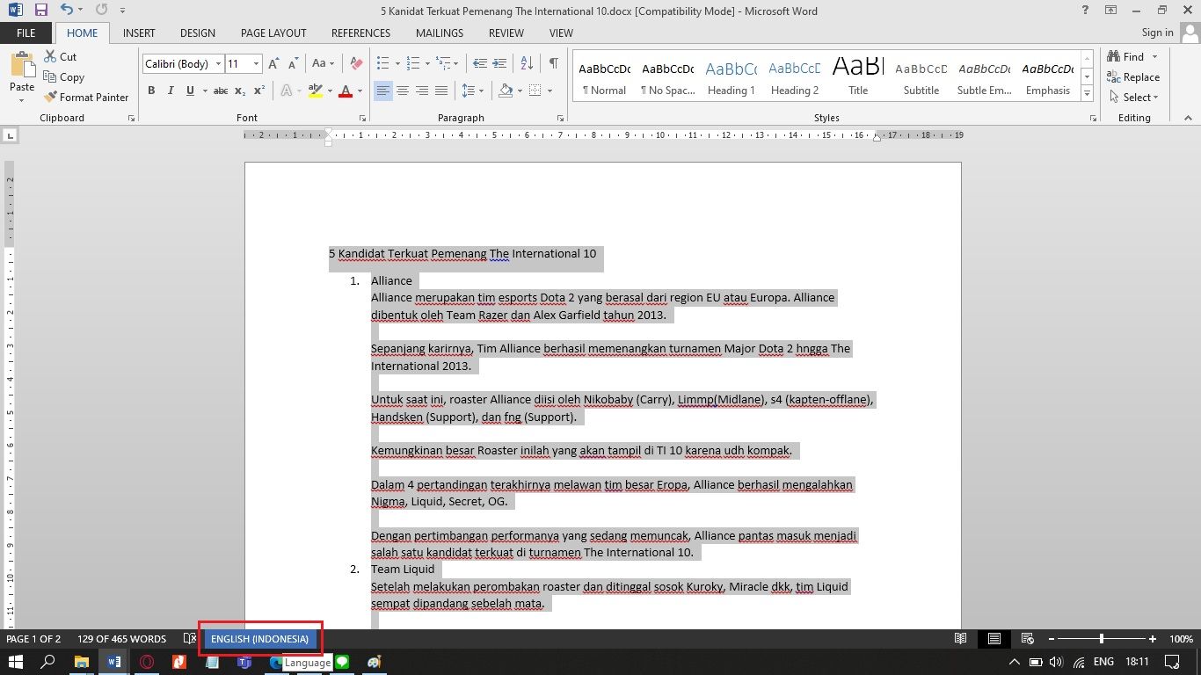This screenshot has width=1201, height=675.
Task: Open Word Help question mark
Action: 1086,11
